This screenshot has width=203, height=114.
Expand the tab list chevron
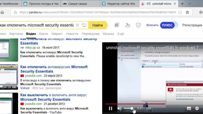click(189, 4)
